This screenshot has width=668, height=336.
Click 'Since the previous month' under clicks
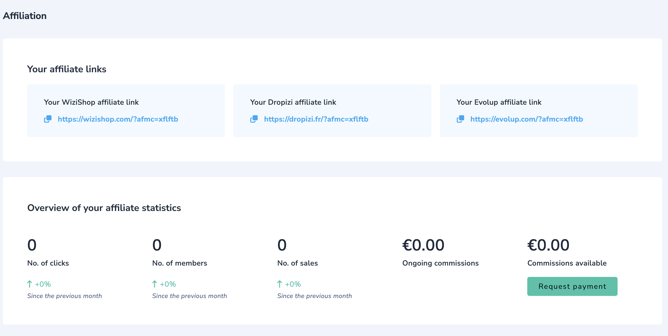64,296
